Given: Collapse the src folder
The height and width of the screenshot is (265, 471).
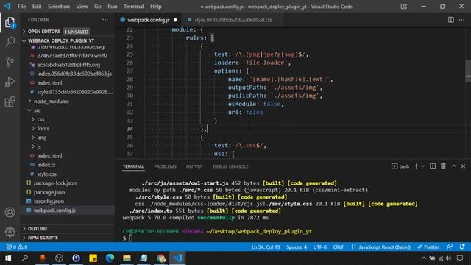Looking at the screenshot, I should coord(38,110).
